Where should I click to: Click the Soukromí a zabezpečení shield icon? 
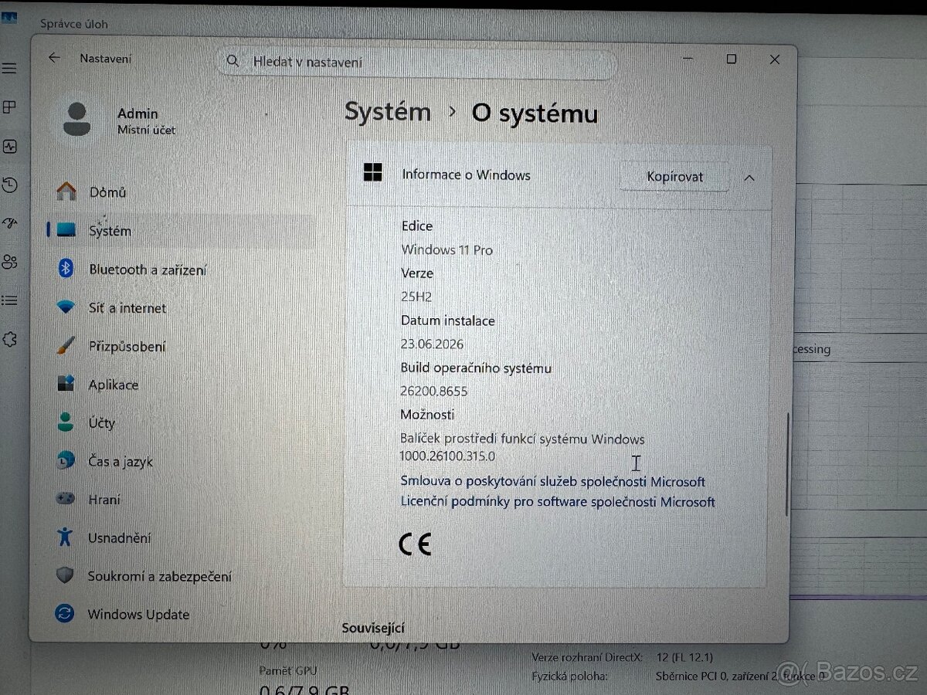tap(65, 575)
